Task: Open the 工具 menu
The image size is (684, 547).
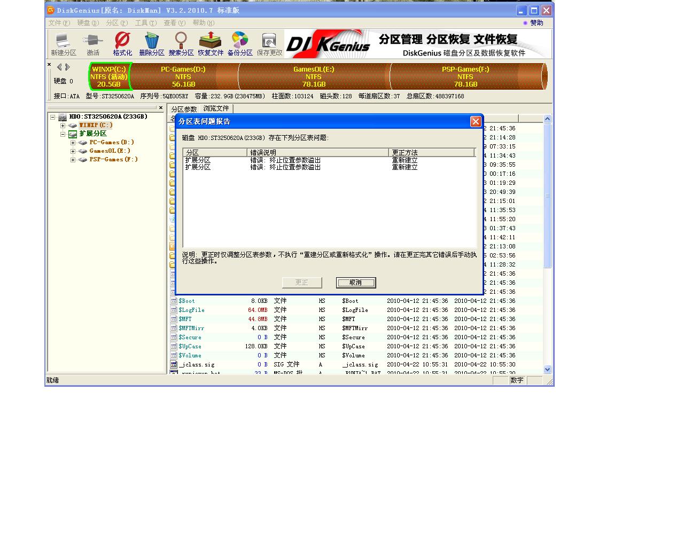Action: (146, 23)
